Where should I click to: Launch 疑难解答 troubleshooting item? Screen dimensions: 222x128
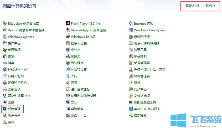coord(77,109)
